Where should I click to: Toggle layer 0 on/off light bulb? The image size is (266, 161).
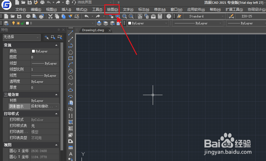pos(14,23)
